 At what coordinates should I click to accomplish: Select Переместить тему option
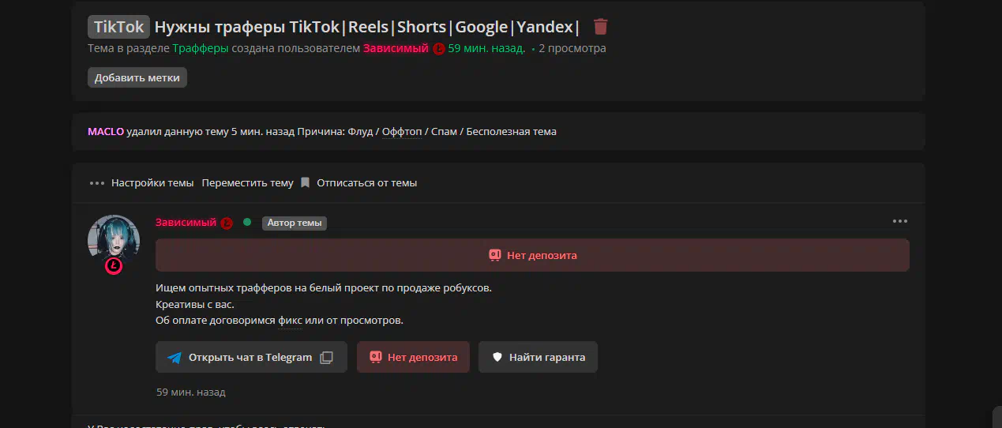click(247, 182)
